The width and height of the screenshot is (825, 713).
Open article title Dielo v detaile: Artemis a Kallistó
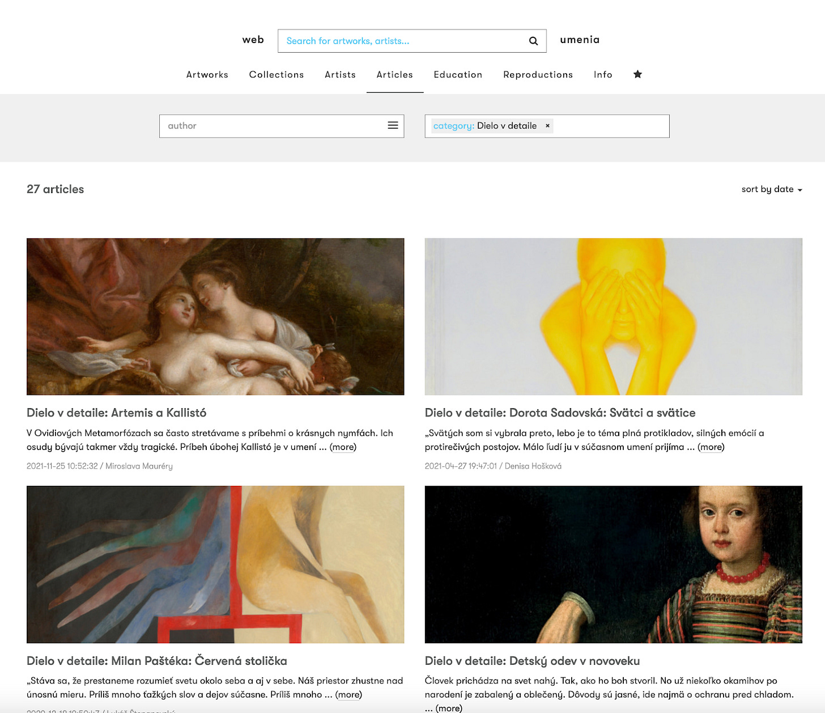point(117,413)
